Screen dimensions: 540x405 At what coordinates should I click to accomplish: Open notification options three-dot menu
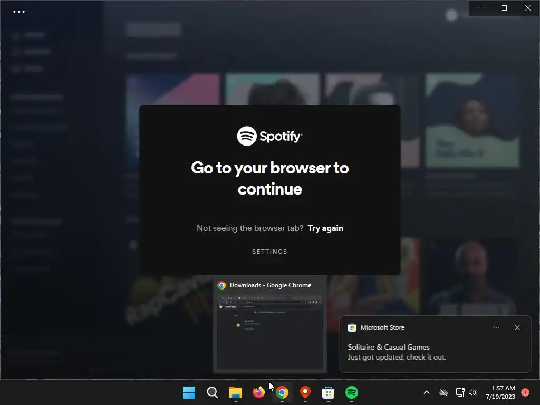pos(496,327)
